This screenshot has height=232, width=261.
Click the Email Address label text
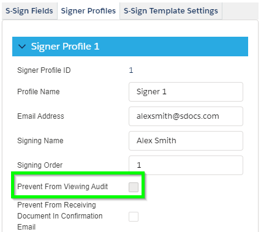tap(40, 116)
